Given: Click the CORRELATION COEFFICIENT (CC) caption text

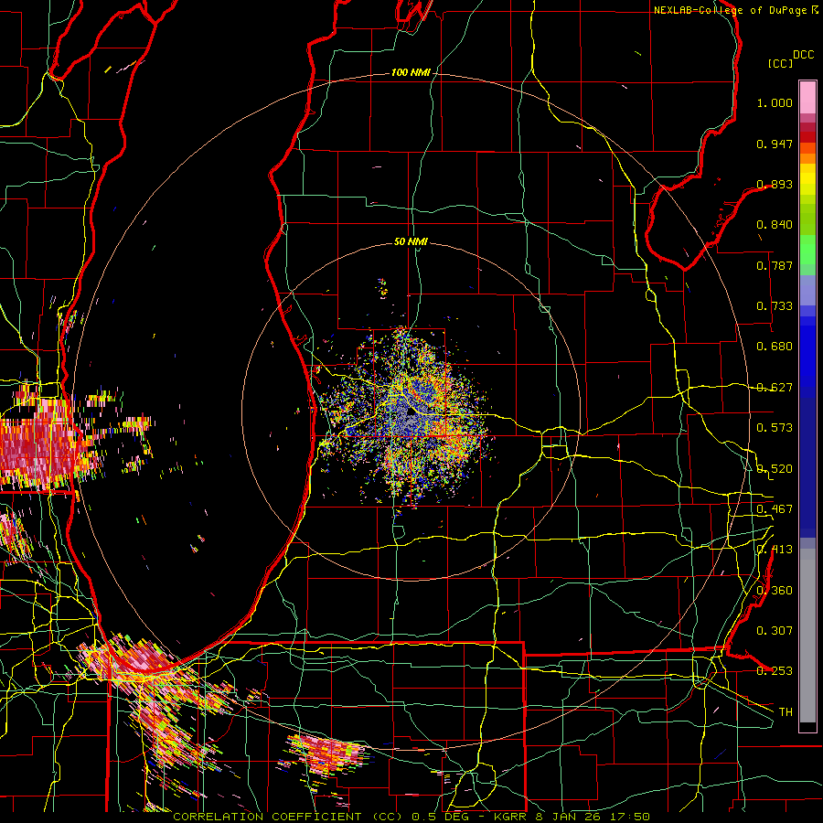Looking at the screenshot, I should pos(288,817).
